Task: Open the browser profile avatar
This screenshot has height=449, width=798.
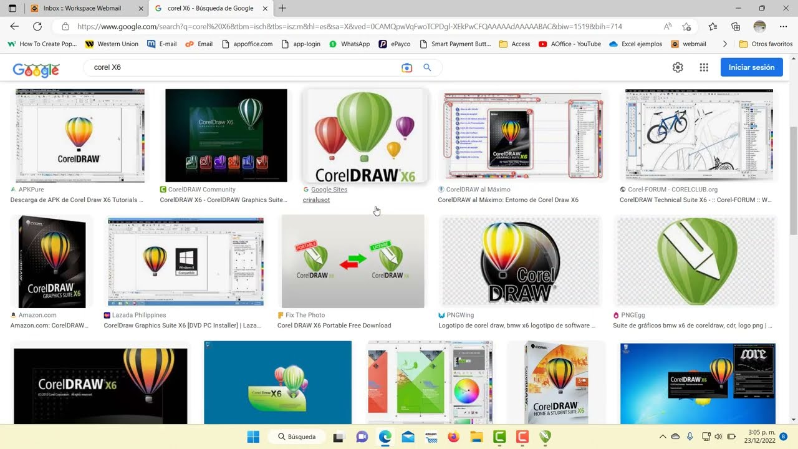Action: [759, 26]
